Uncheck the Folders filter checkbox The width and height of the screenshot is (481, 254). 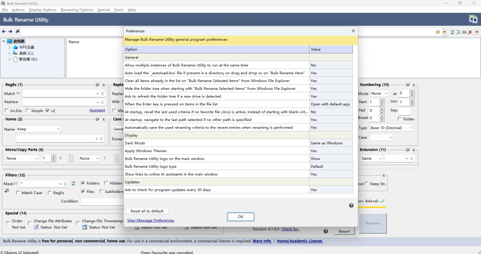[x=83, y=183]
